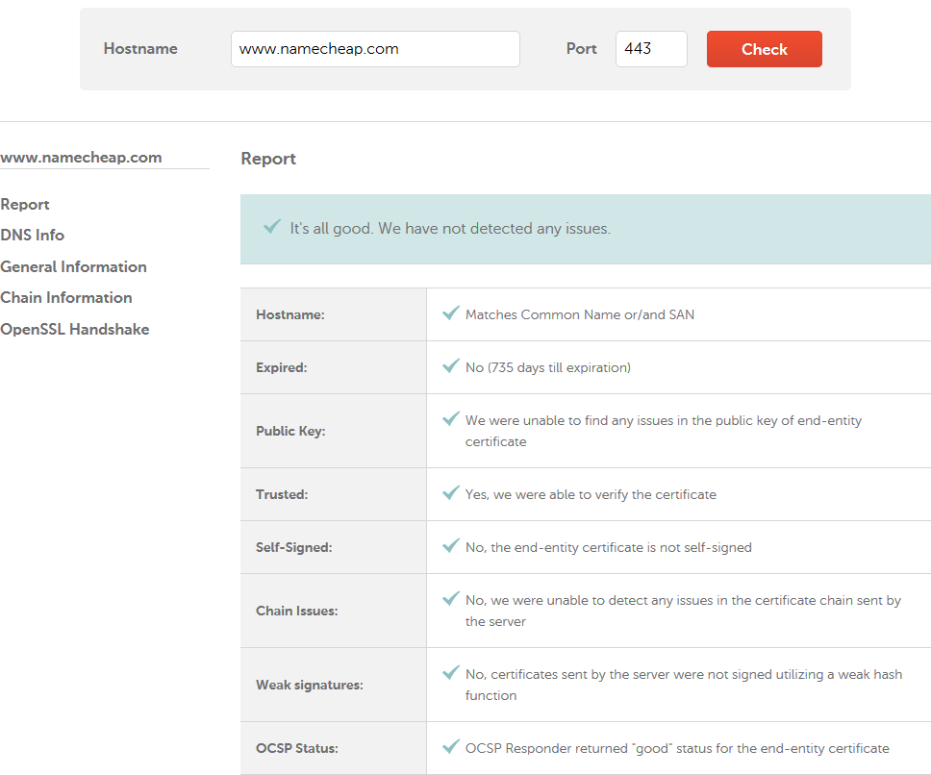Viewport: 931px width, 775px height.
Task: Click the 'not self-signed' result text
Action: click(609, 548)
